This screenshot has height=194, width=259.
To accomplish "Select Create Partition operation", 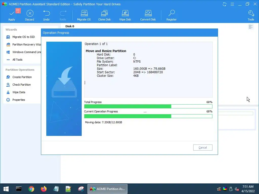I will (x=19, y=77).
